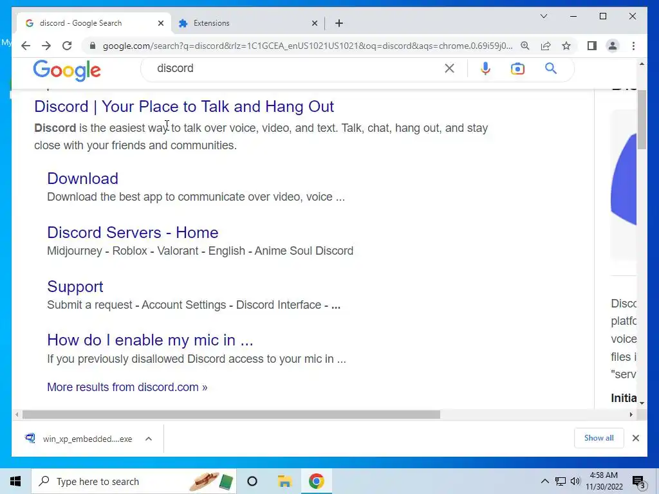The width and height of the screenshot is (659, 494).
Task: Search by image with the camera icon
Action: click(517, 68)
